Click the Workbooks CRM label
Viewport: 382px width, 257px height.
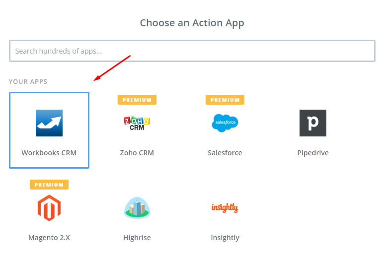[x=49, y=153]
